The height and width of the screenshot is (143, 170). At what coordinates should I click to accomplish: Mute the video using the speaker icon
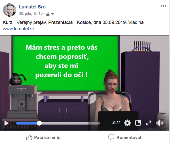[x=160, y=123]
